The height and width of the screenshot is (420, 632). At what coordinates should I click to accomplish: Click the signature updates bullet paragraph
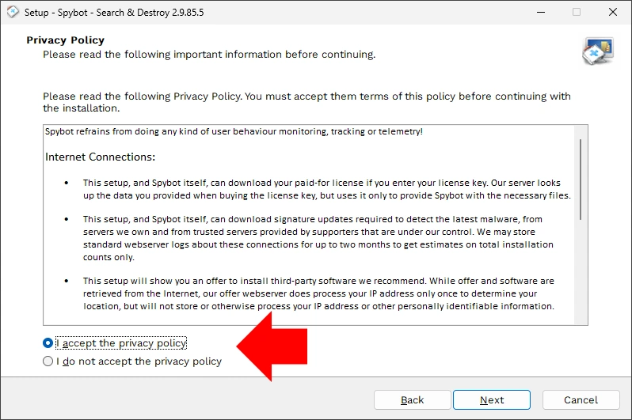click(318, 238)
